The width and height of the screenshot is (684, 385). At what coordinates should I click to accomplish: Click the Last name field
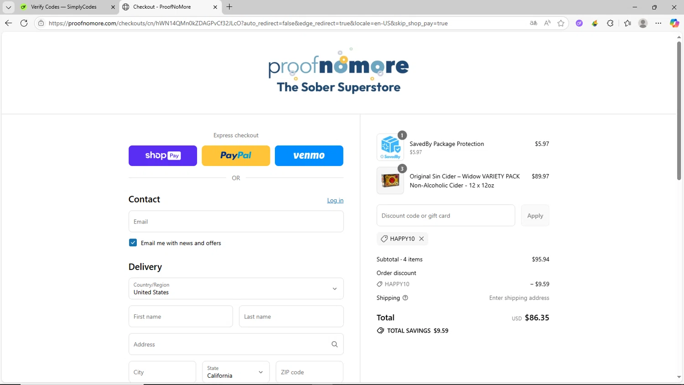click(291, 317)
